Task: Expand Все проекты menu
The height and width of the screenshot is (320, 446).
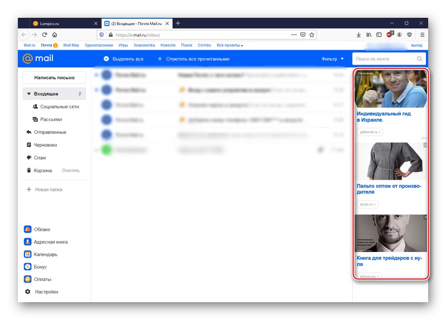Action: 230,45
